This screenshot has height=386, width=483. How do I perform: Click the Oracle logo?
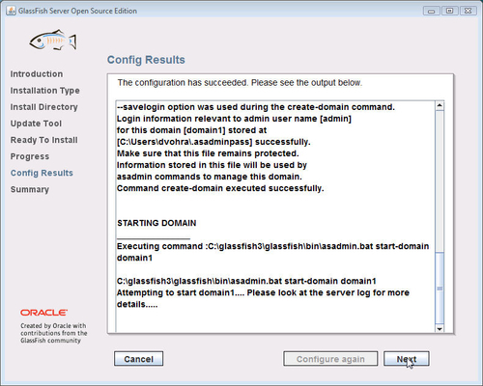coord(44,313)
